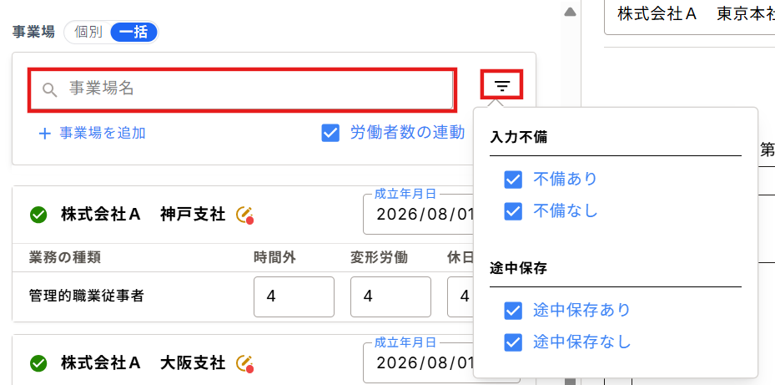Uncheck the 途中保存あり filter checkbox
This screenshot has height=385, width=775.
(513, 311)
